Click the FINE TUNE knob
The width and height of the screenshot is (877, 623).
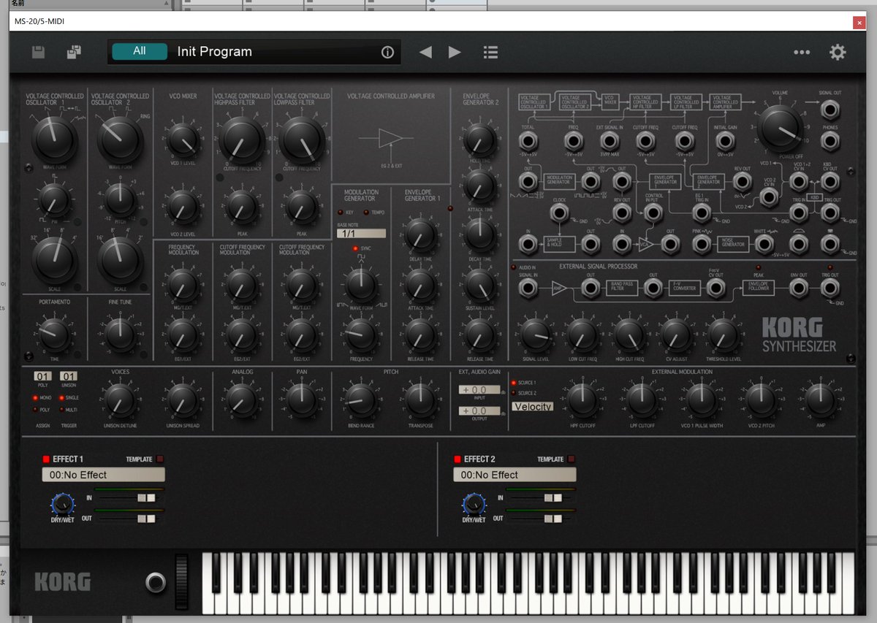coord(119,334)
